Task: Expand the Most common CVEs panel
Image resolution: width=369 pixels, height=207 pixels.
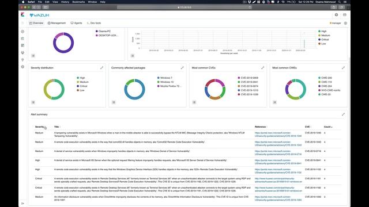Action: 263,68
